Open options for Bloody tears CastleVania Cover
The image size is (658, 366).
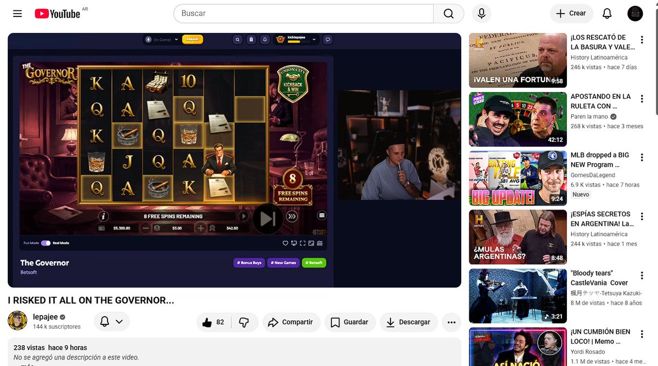click(x=642, y=275)
